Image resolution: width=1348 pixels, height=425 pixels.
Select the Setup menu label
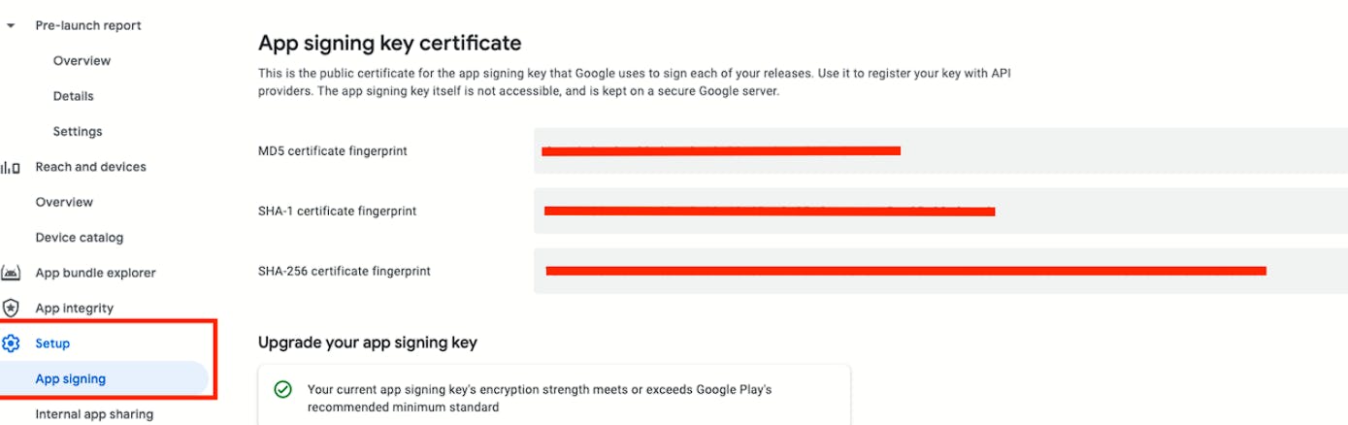(x=52, y=343)
